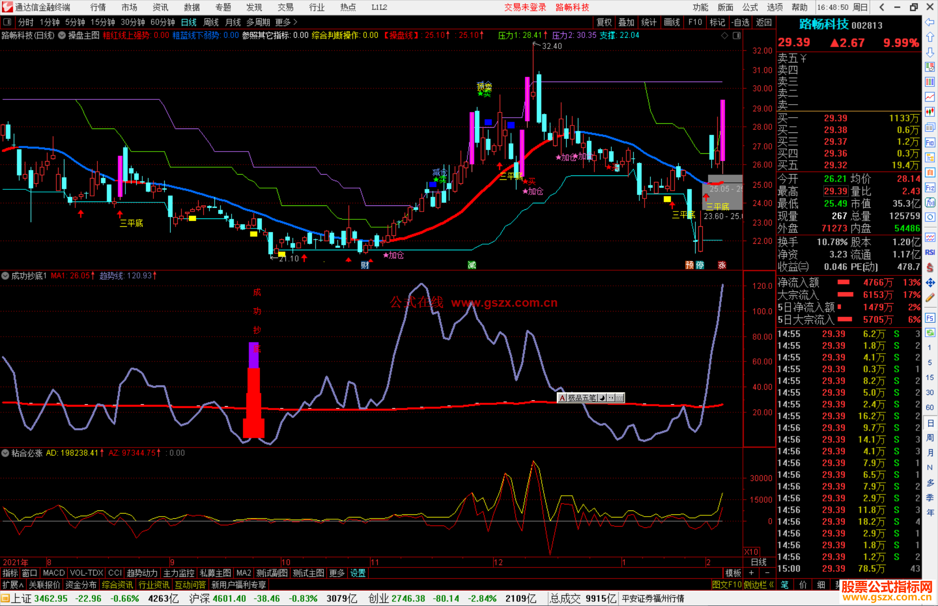Select the 周 weekly period in sidebar
The width and height of the screenshot is (938, 606).
pyautogui.click(x=930, y=438)
